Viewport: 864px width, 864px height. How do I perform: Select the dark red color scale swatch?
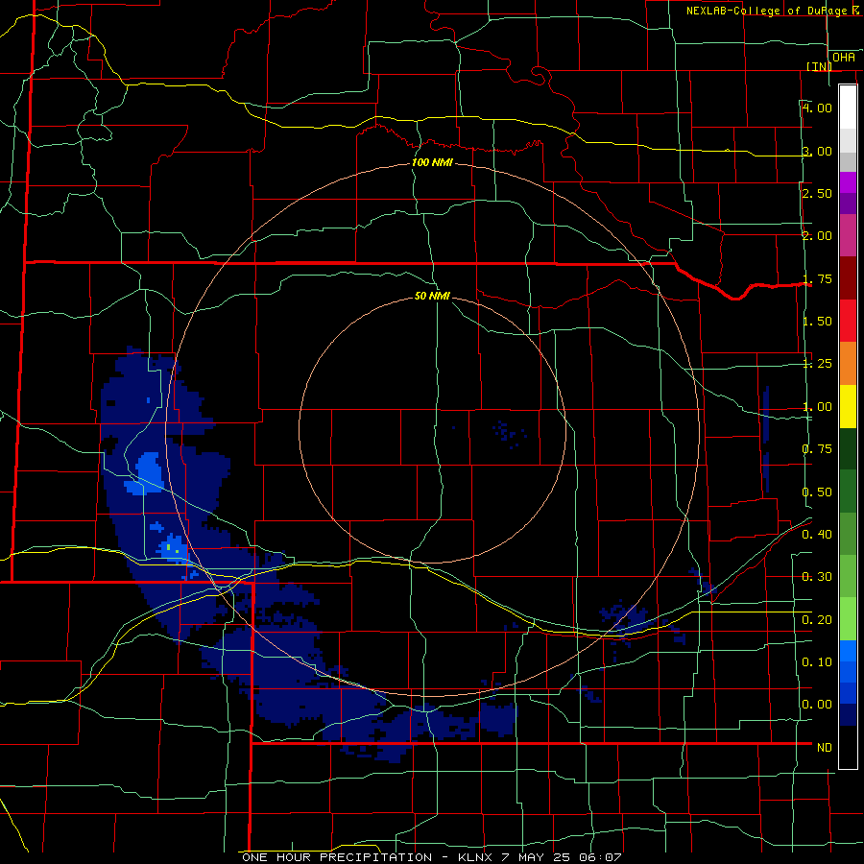coord(848,278)
